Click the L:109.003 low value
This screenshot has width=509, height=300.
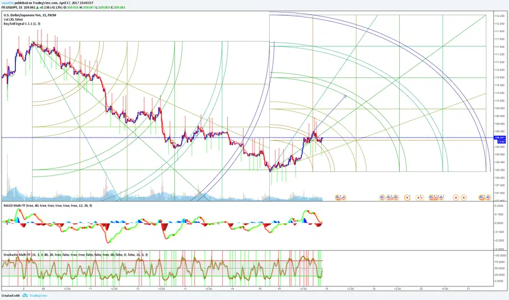[103, 7]
